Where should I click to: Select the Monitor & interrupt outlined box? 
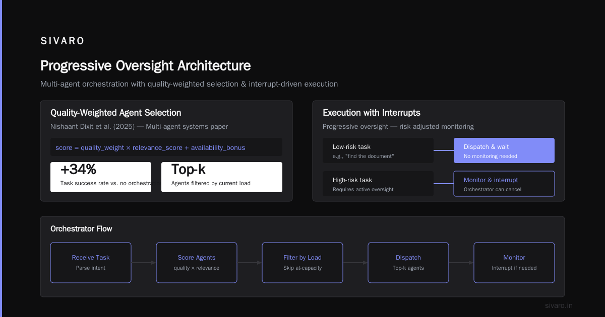[504, 184]
